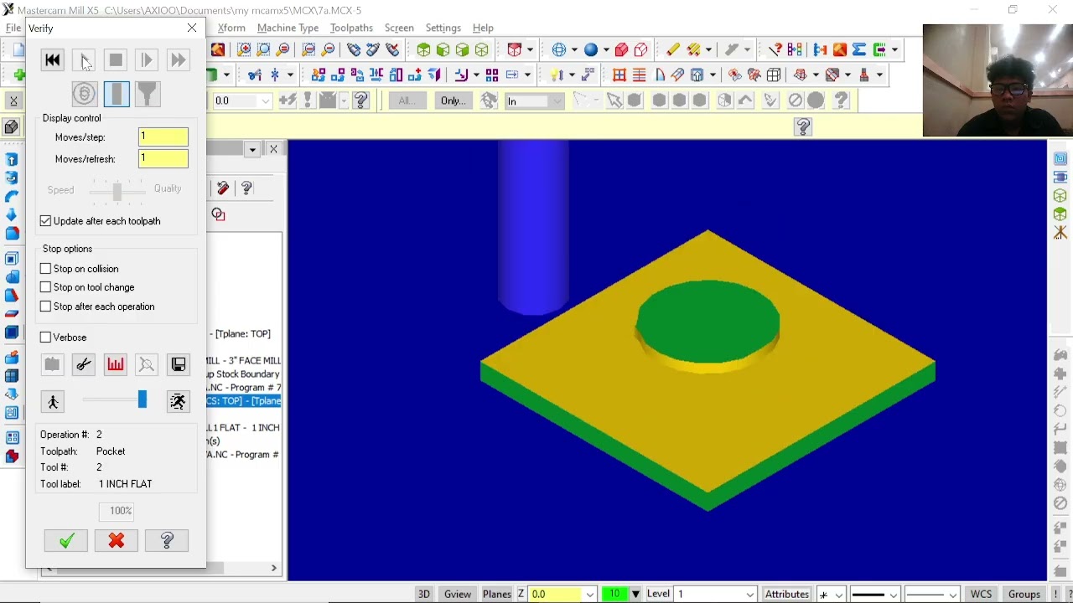Fast forward the verify simulation
Image resolution: width=1073 pixels, height=603 pixels.
coord(178,60)
